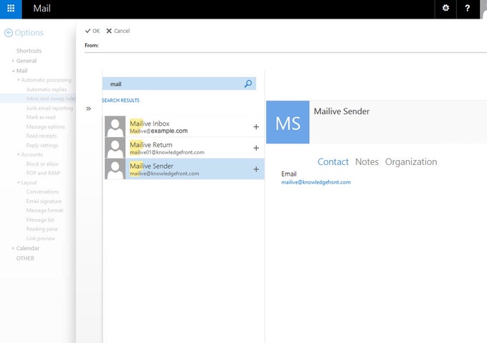The height and width of the screenshot is (343, 487).
Task: Click the search magnifier icon
Action: click(248, 84)
